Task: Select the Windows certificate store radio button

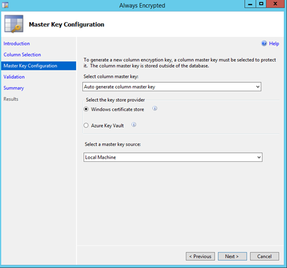Action: coord(86,109)
